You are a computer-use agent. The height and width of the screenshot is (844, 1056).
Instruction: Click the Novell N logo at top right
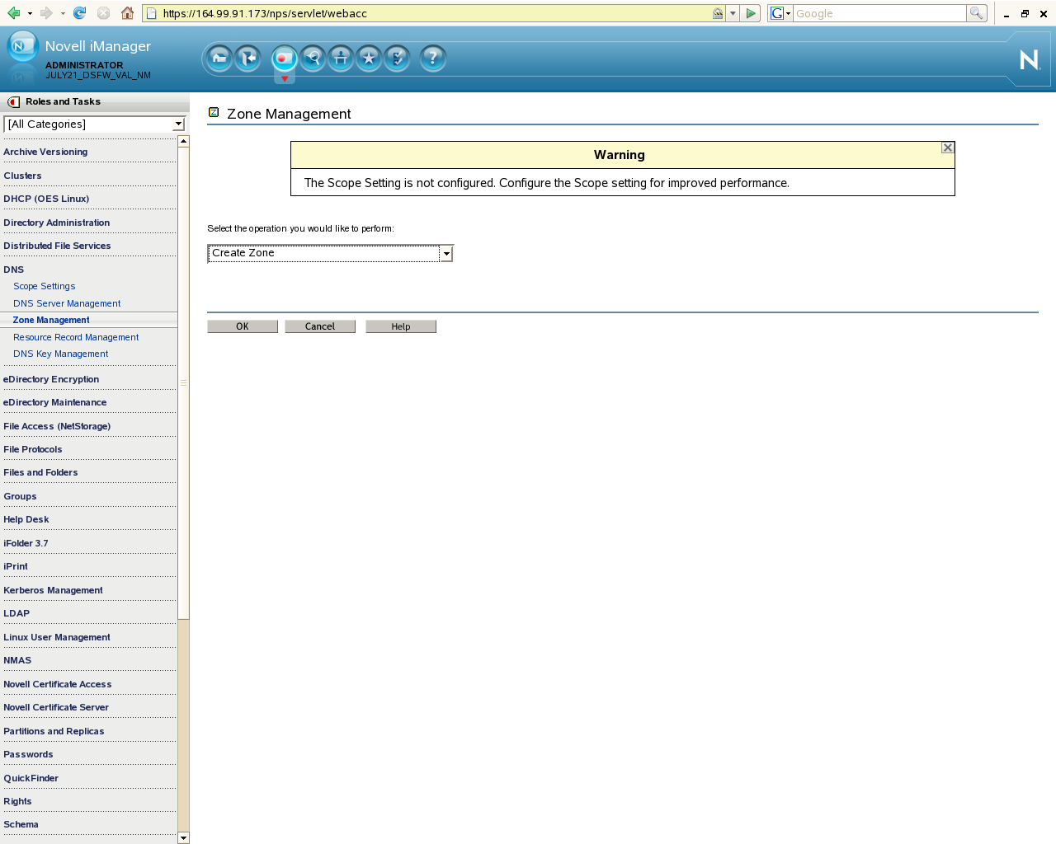pos(1029,59)
